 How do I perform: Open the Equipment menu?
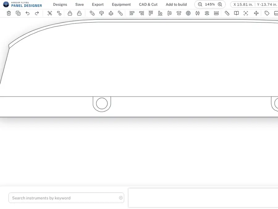pyautogui.click(x=121, y=4)
